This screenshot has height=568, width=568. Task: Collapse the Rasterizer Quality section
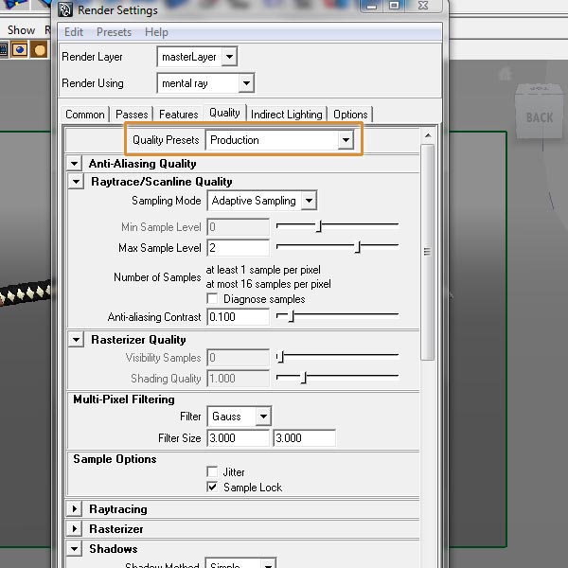click(76, 340)
